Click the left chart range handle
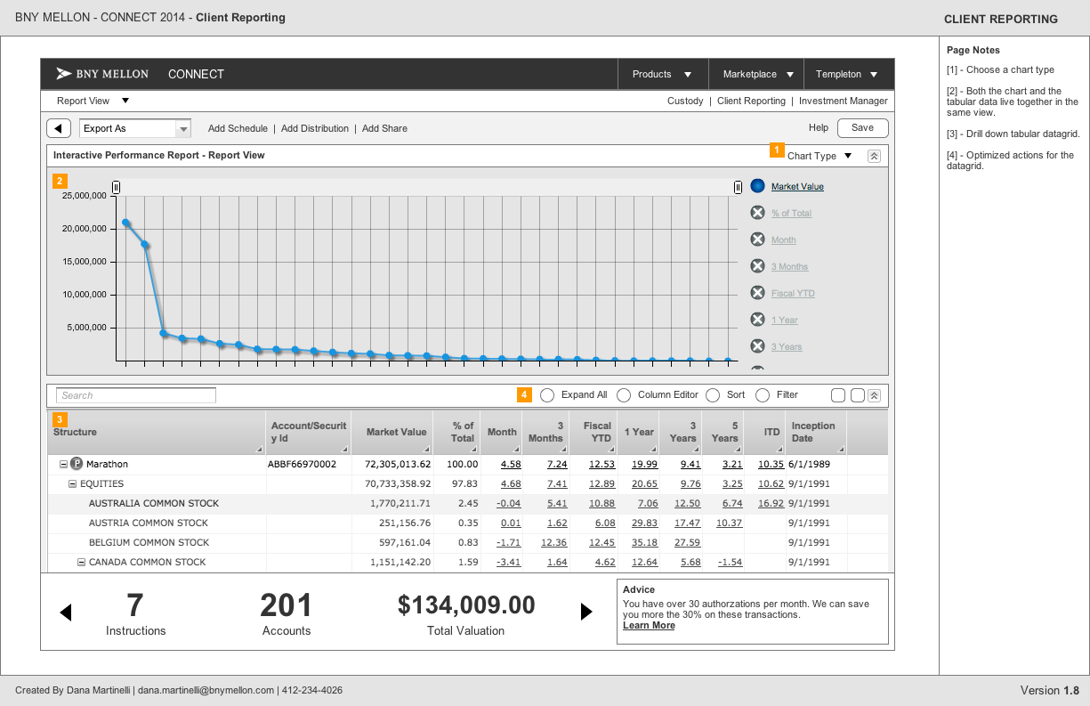This screenshot has width=1090, height=706. pos(116,187)
